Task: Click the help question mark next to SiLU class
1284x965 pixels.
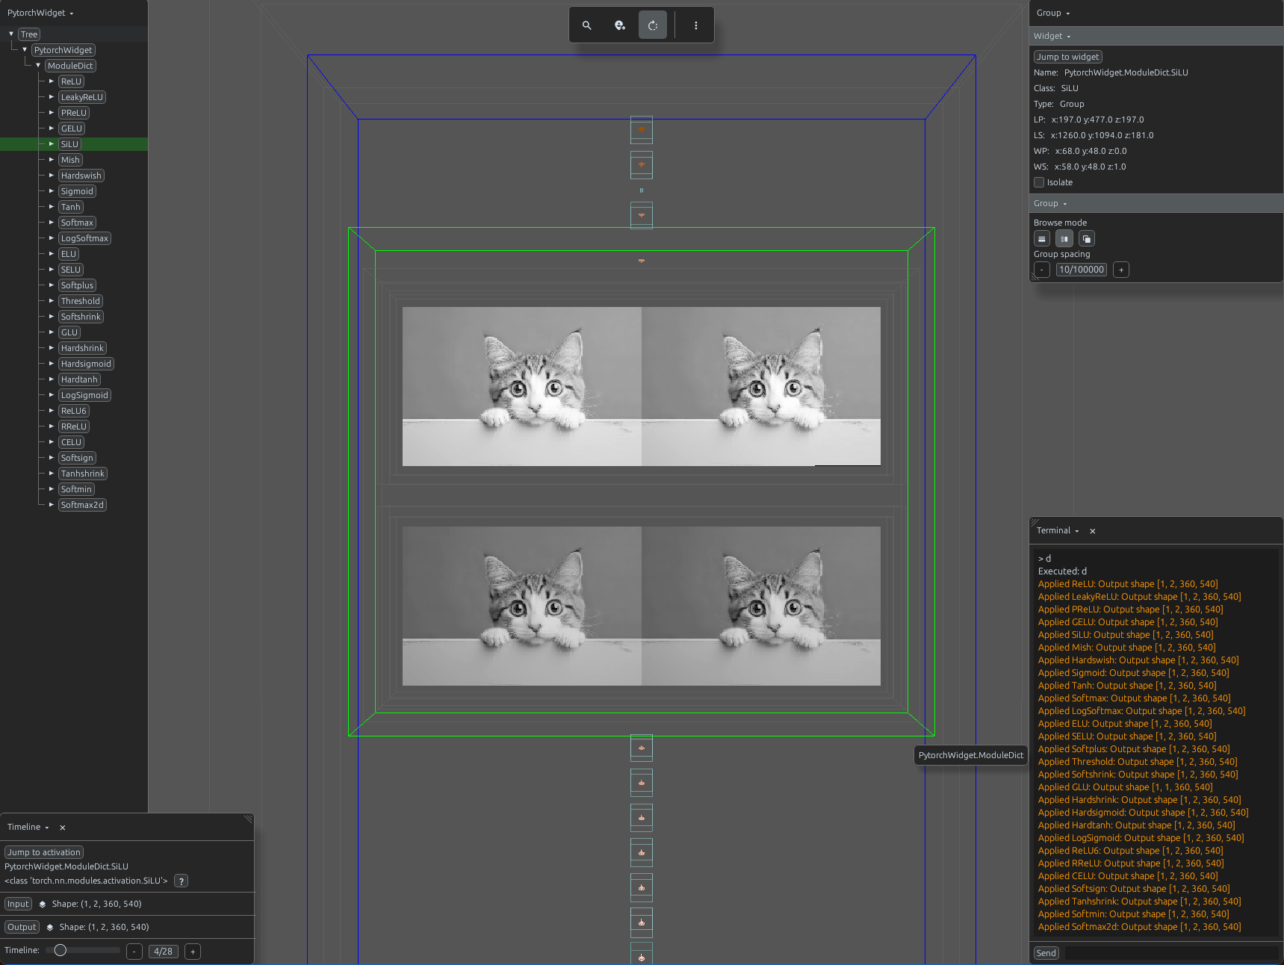Action: click(x=181, y=881)
